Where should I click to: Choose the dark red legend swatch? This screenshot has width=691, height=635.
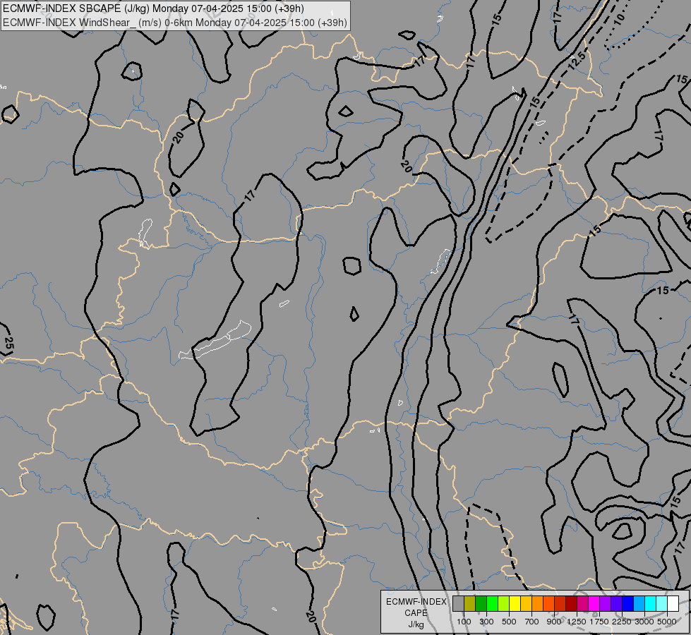point(572,604)
